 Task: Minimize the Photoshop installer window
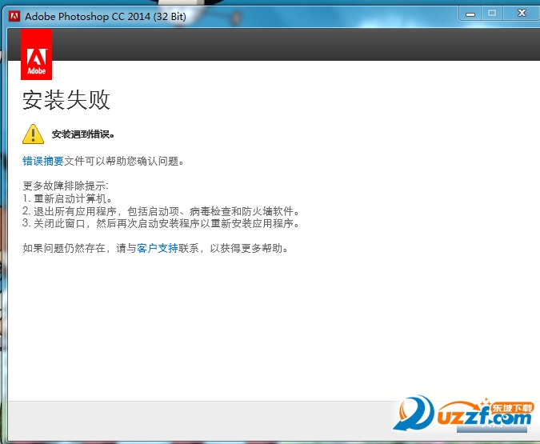pos(470,14)
